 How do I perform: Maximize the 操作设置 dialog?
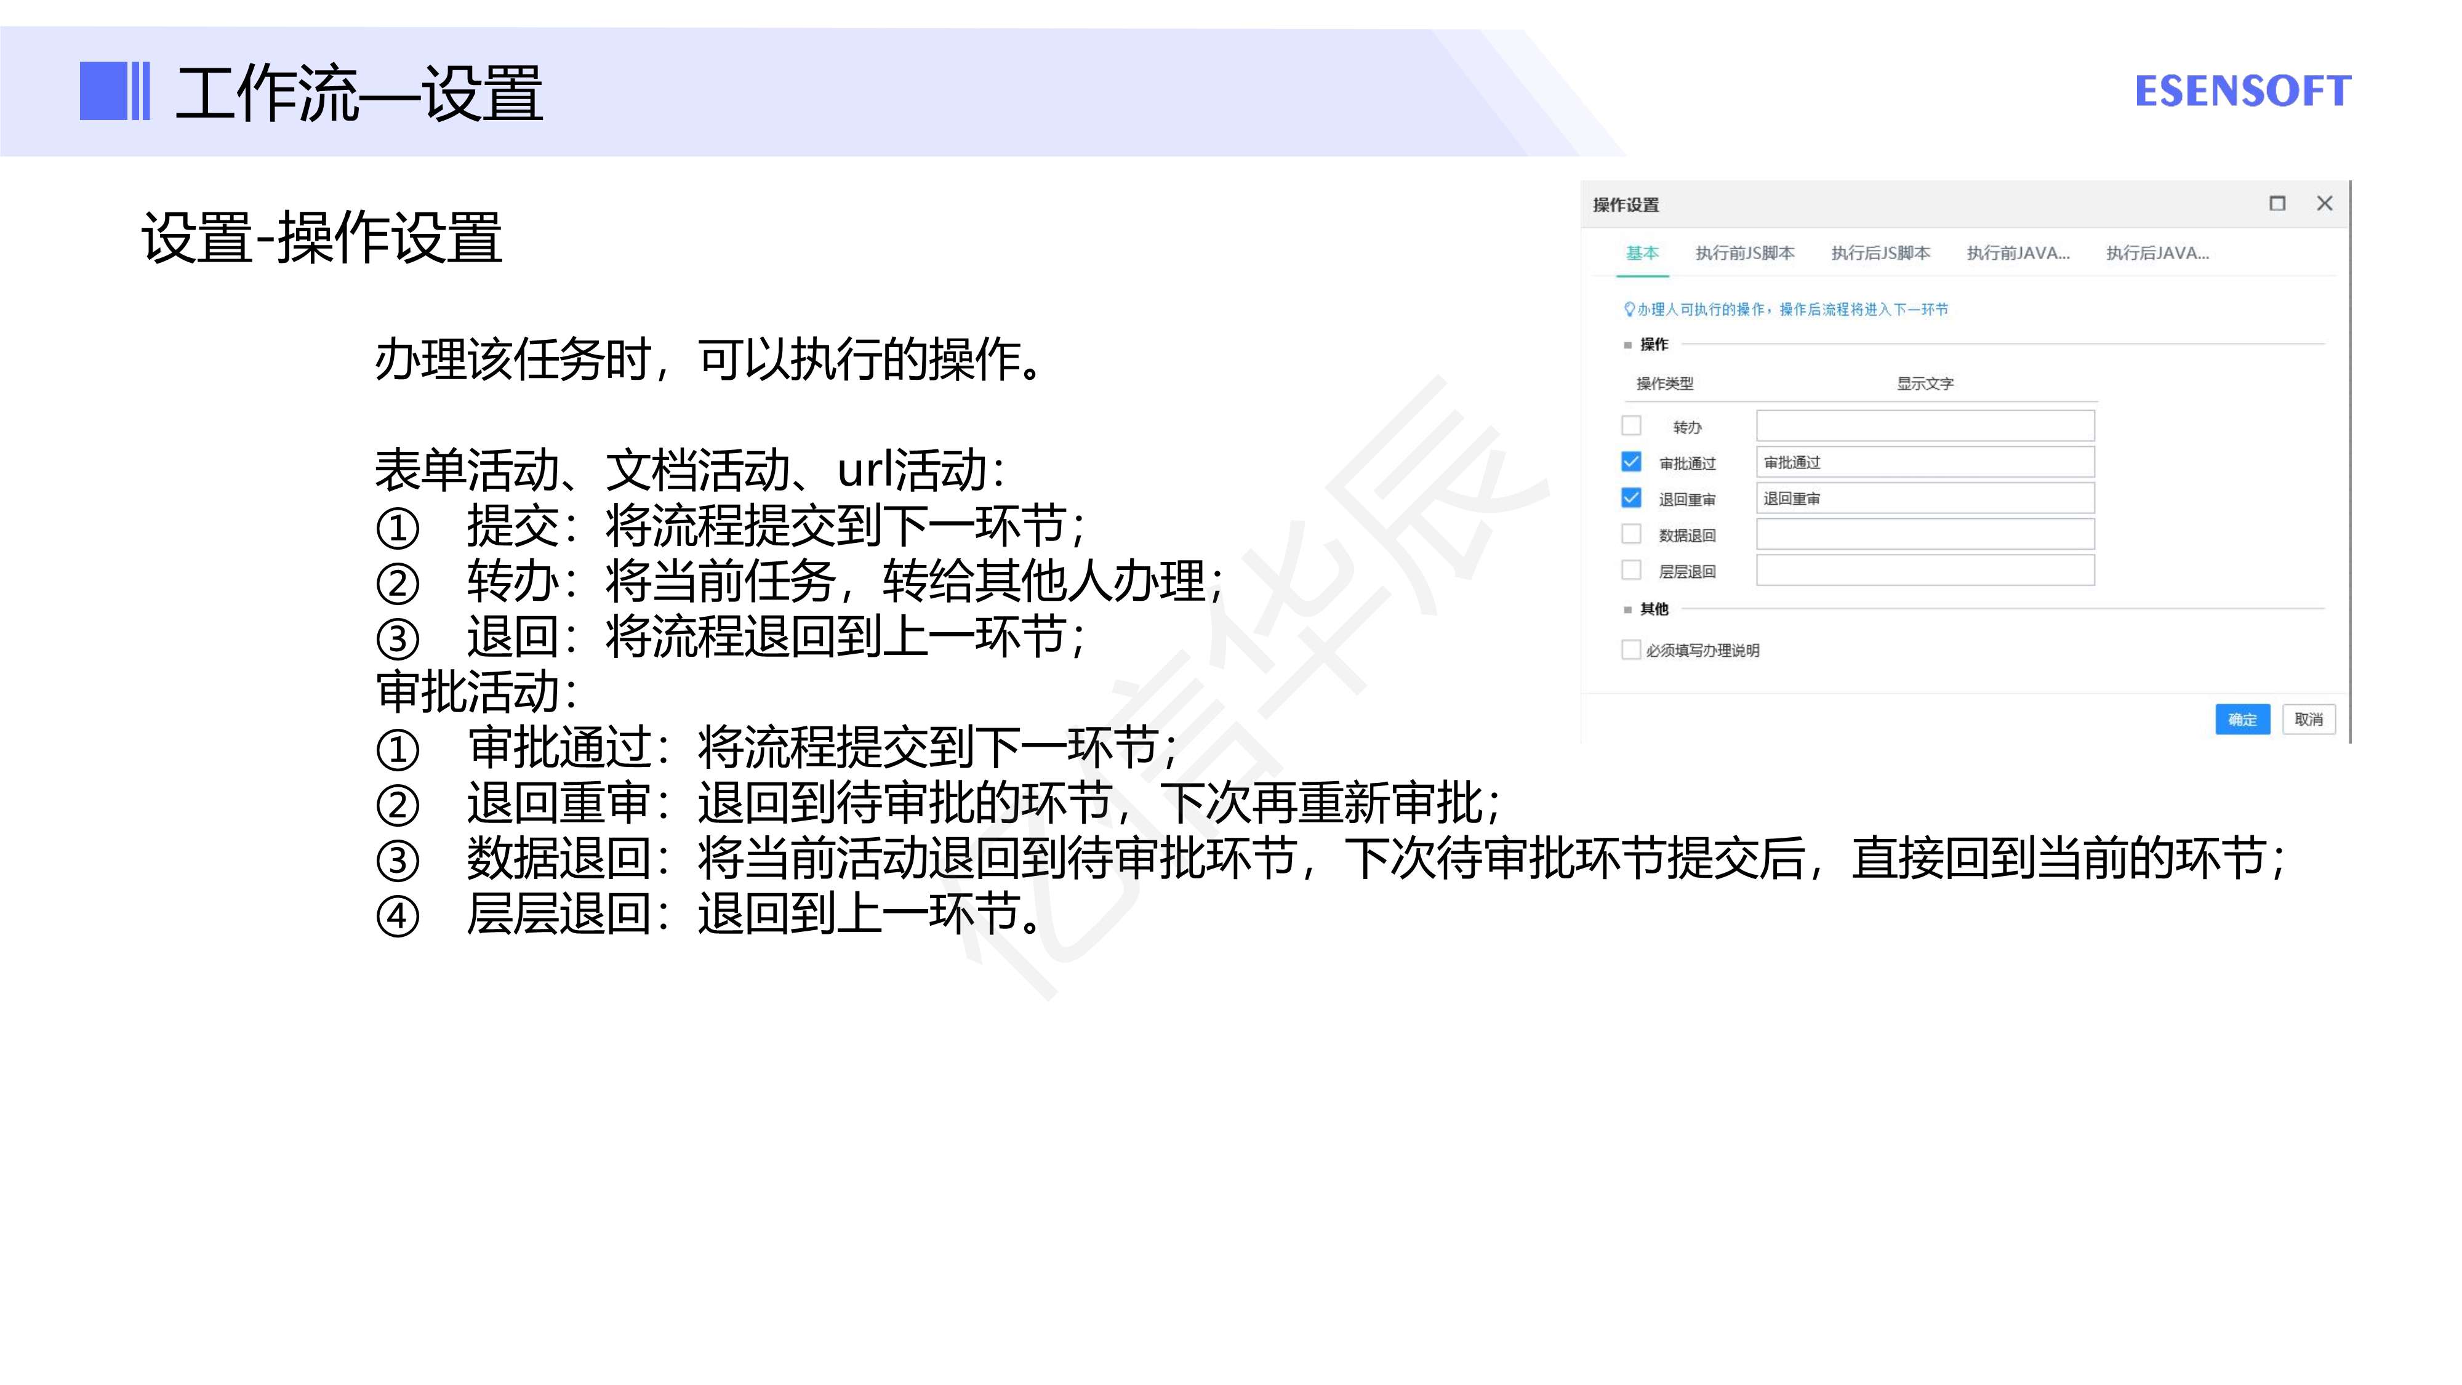coord(2277,204)
